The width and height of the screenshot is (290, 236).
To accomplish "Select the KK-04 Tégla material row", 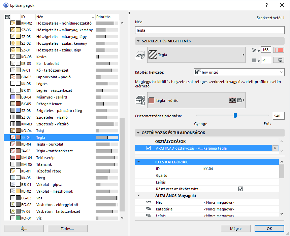I will (x=61, y=137).
